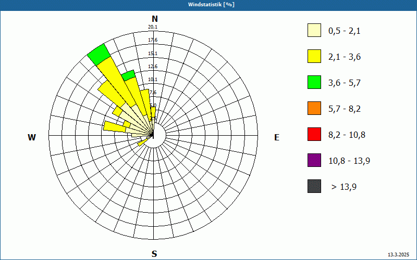Click the pale yellow 0,5 - 2,1 legend swatch
Screen dimensions: 417x260
(x=314, y=30)
